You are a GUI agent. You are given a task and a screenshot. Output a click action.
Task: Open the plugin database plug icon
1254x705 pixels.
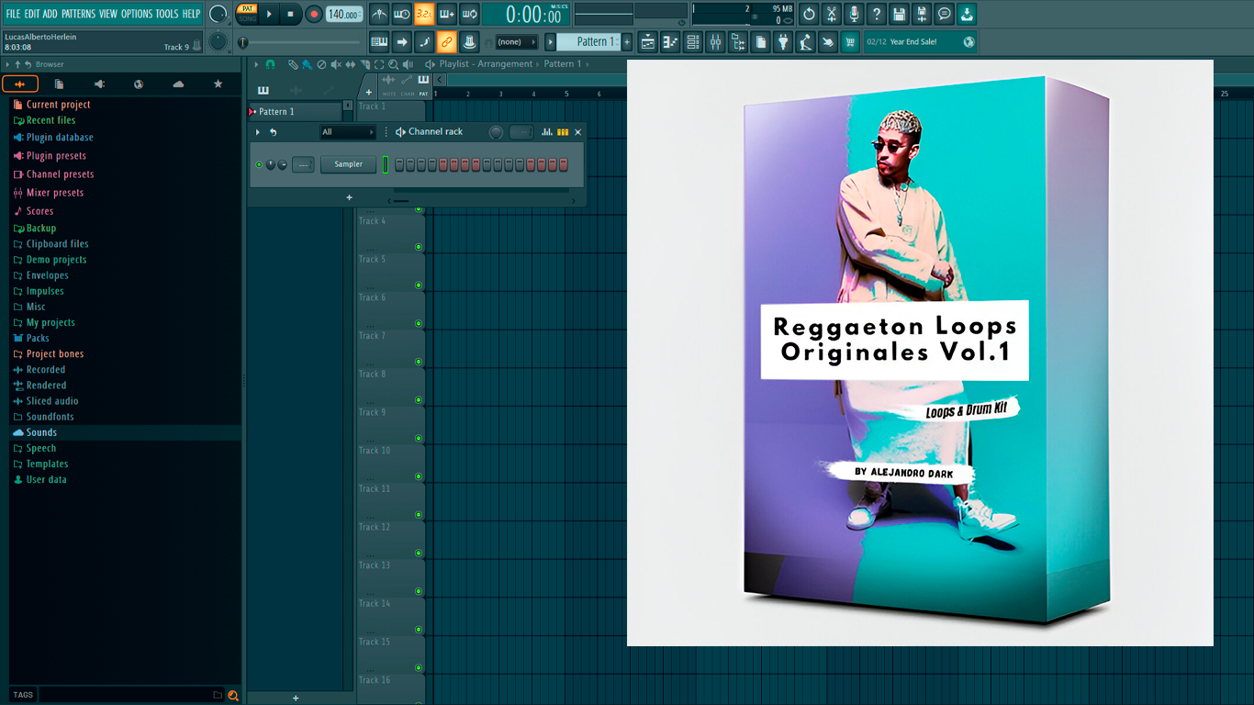coord(783,42)
